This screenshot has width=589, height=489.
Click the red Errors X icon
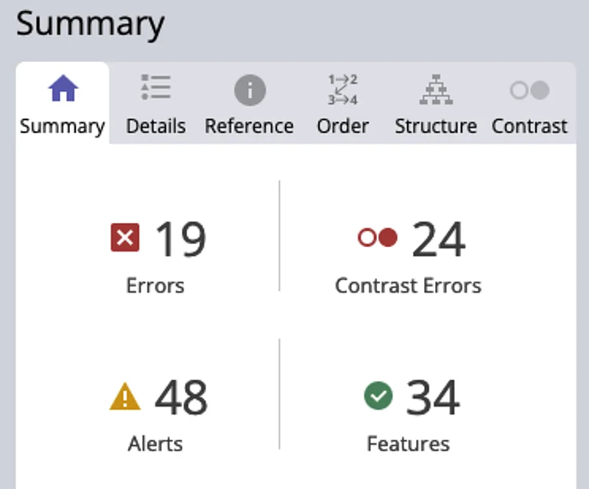(x=126, y=238)
